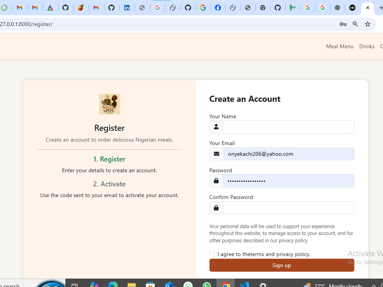The height and width of the screenshot is (287, 383).
Task: Open the ChatGPT tab
Action: coord(337,8)
